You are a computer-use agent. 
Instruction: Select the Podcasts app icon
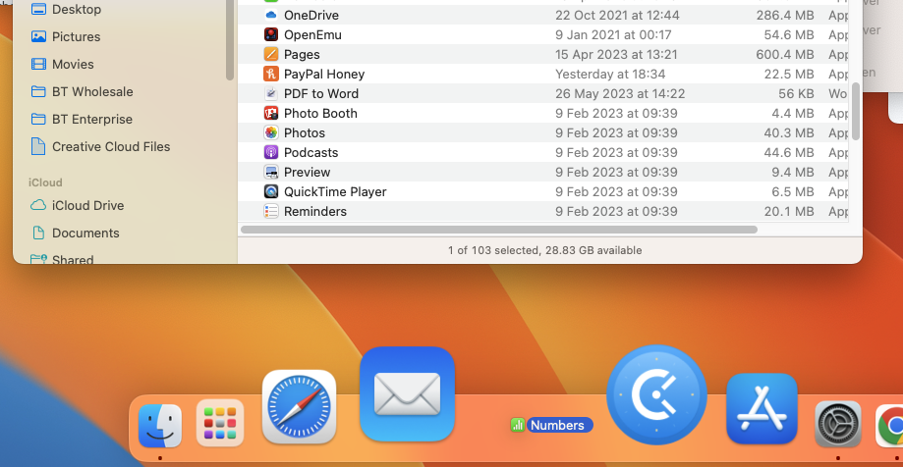coord(270,152)
